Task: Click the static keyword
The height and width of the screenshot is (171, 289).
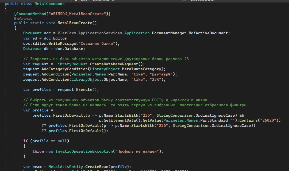Action: point(37,23)
